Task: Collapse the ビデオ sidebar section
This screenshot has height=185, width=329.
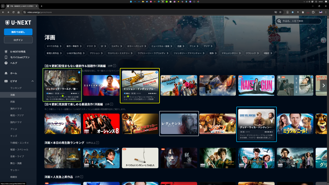Action: coord(33,81)
